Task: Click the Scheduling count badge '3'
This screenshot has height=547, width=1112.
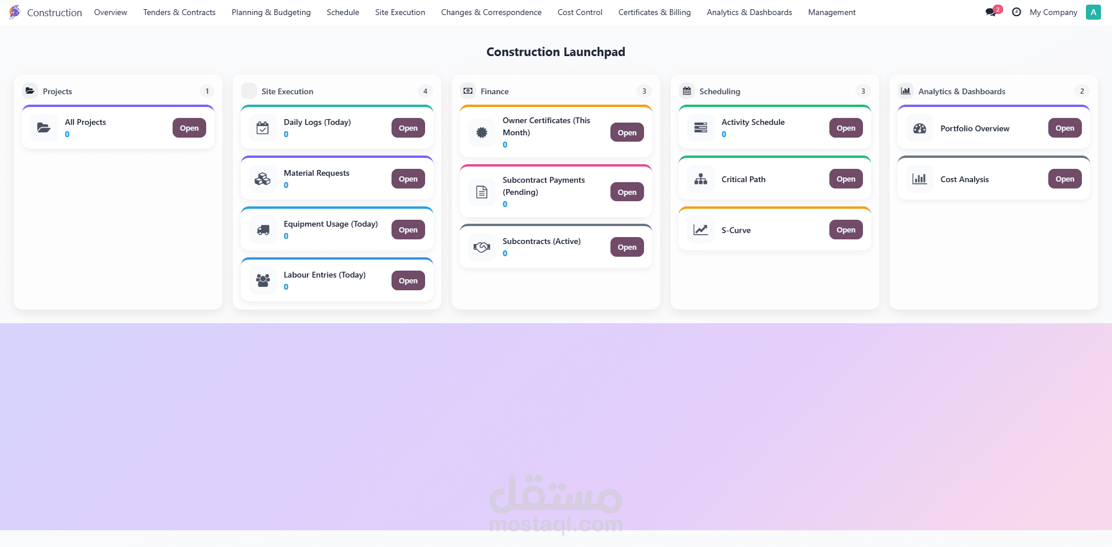Action: pos(863,91)
